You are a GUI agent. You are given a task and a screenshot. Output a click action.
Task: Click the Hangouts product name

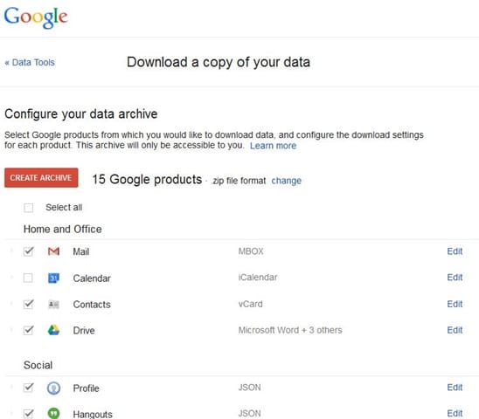click(x=93, y=414)
